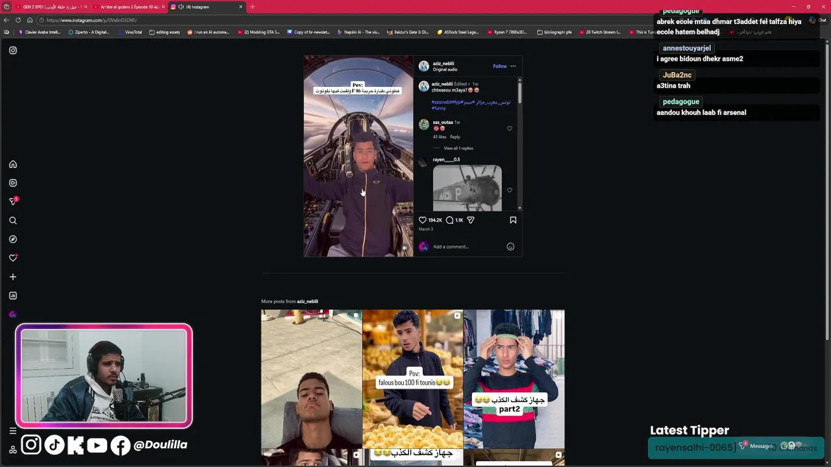Open a new browser tab
The height and width of the screenshot is (467, 831).
(253, 6)
